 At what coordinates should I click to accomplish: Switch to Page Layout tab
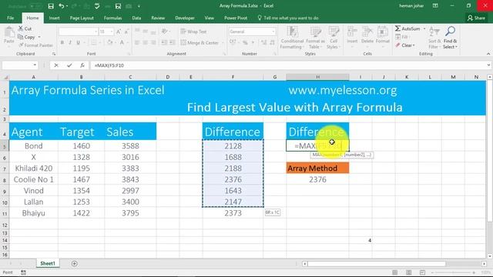(x=82, y=18)
